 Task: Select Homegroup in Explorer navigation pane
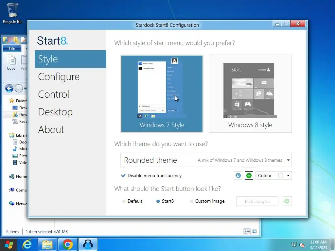coord(18,176)
